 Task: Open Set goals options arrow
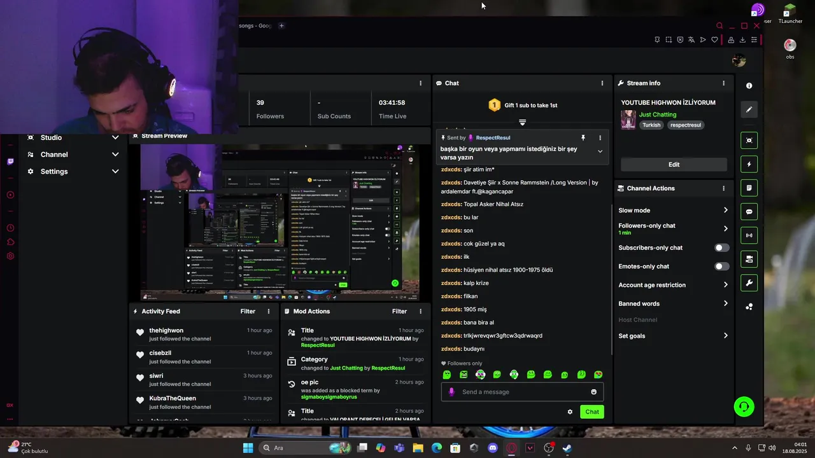(x=725, y=336)
